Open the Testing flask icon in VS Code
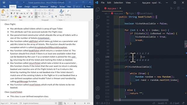Screen dimensions: 187x105 pos(98,51)
